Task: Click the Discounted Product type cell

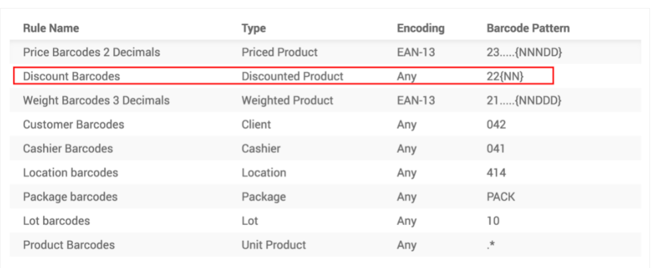Action: pyautogui.click(x=293, y=77)
